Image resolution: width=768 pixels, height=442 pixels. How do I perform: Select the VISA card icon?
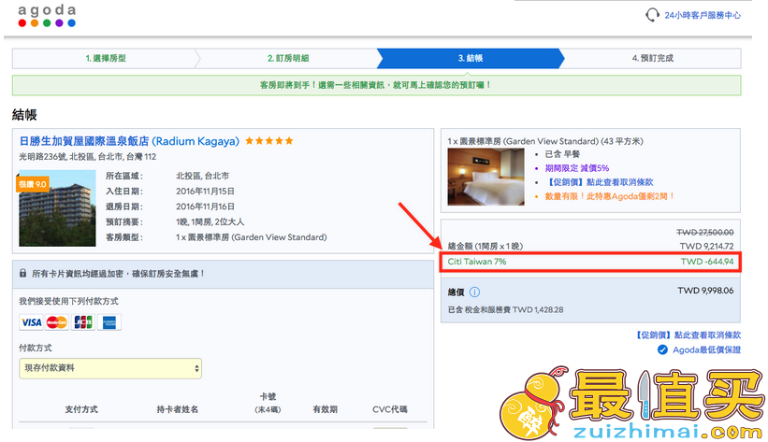coord(32,322)
